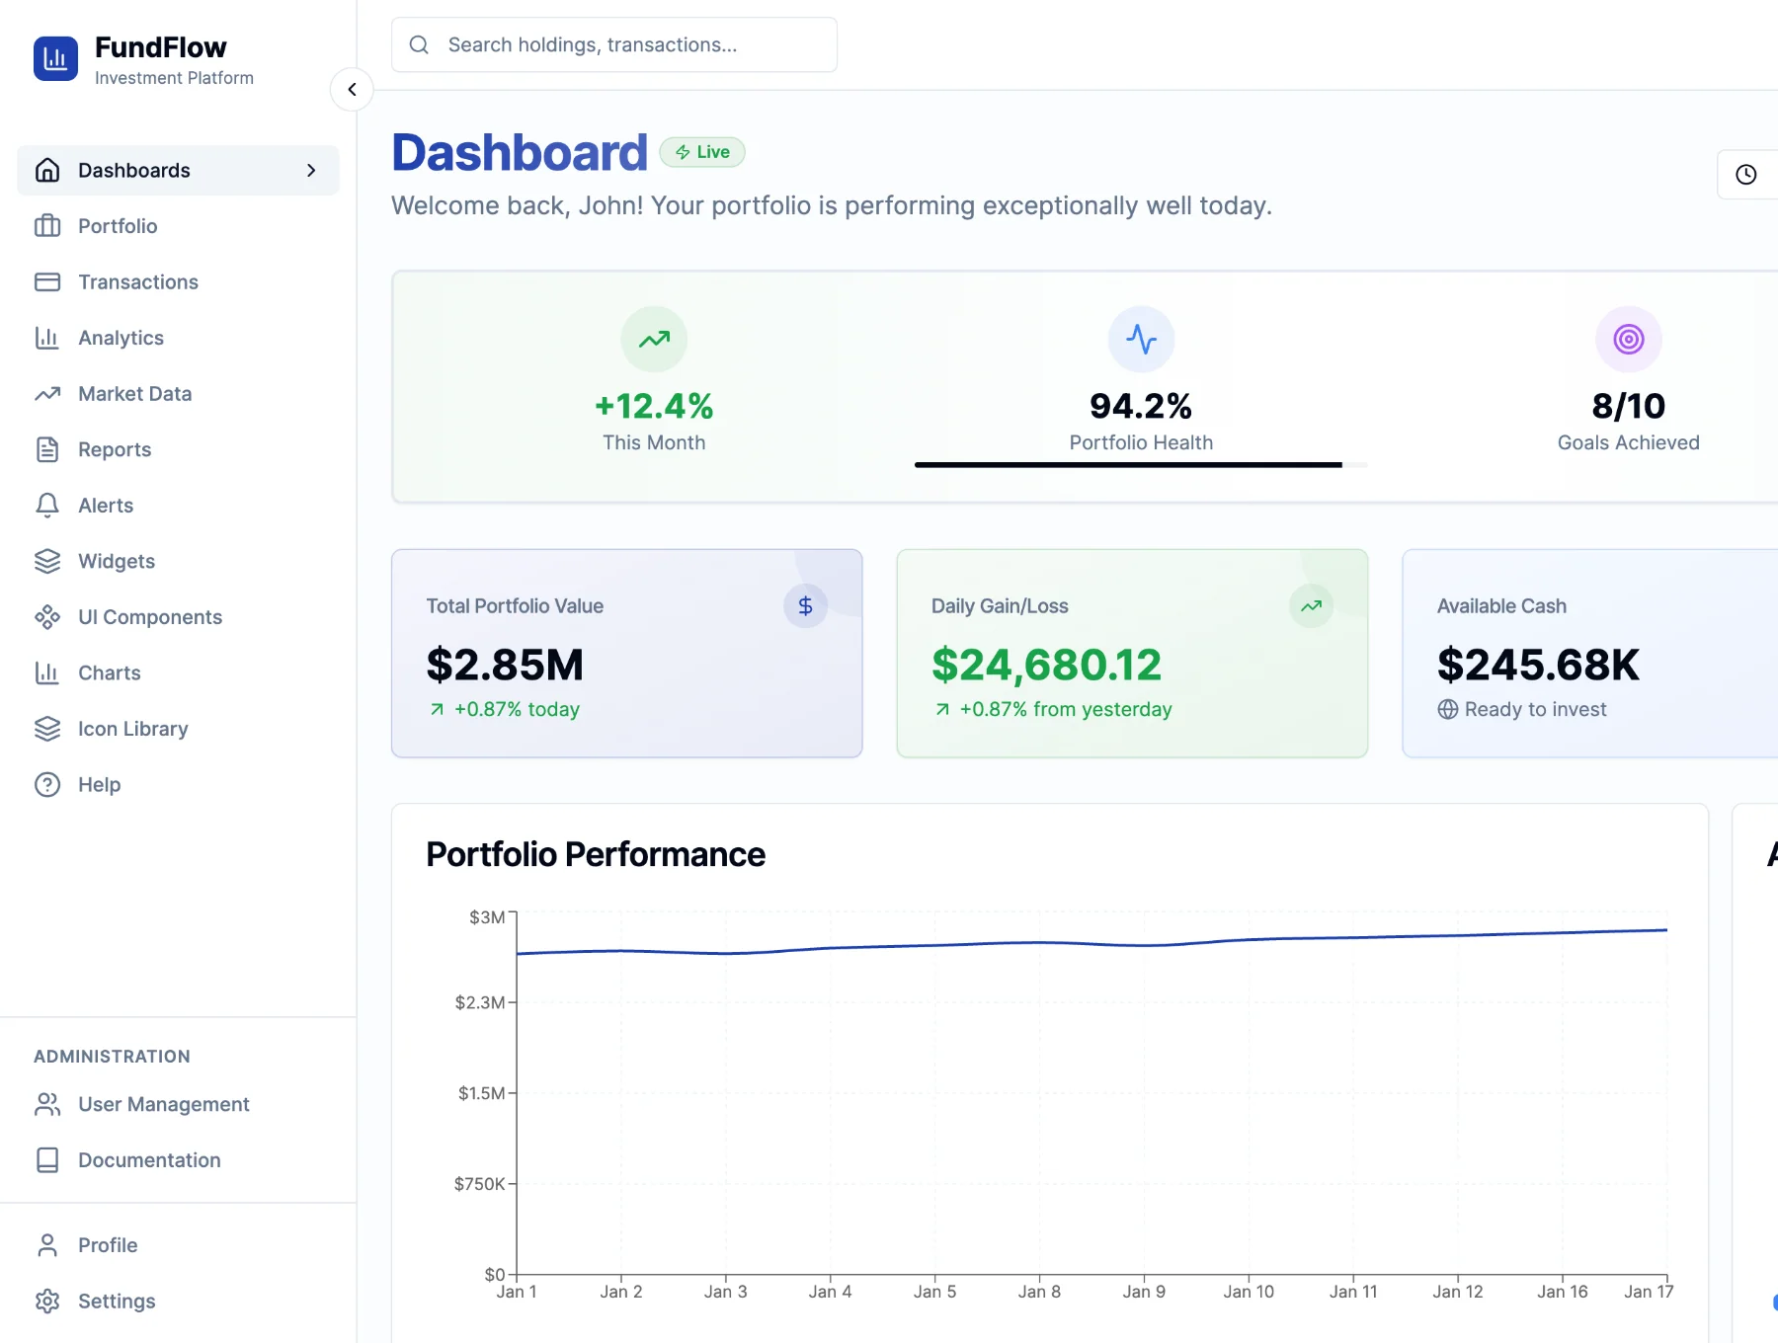Image resolution: width=1778 pixels, height=1343 pixels.
Task: Click the Help question mark icon
Action: [x=47, y=785]
